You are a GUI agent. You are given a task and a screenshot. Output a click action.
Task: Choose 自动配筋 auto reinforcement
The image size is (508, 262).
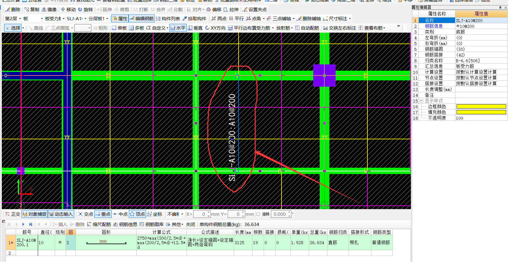[307, 28]
